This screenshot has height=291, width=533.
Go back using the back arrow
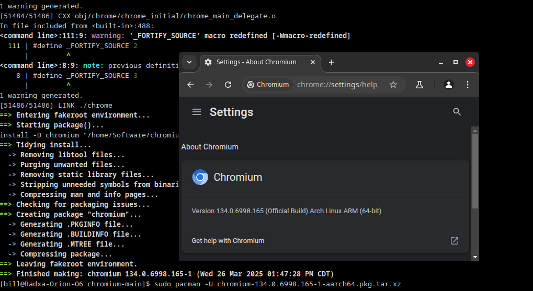point(190,85)
